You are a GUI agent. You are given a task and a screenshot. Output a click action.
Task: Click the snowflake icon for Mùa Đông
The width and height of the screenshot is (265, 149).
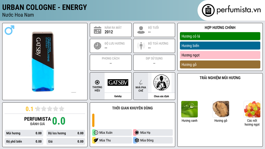(x=137, y=140)
